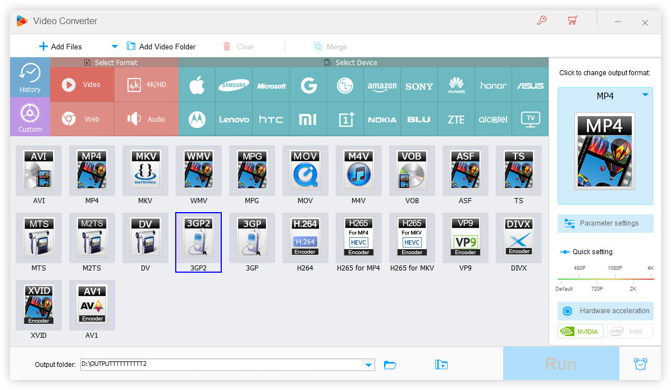Choose the TS format icon
The image size is (671, 390).
click(x=519, y=171)
